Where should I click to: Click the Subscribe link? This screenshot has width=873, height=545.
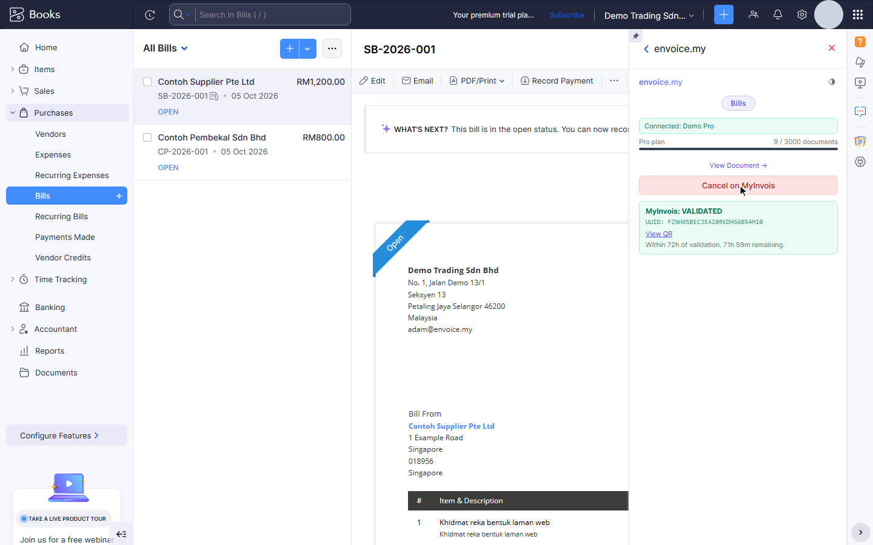pyautogui.click(x=567, y=15)
